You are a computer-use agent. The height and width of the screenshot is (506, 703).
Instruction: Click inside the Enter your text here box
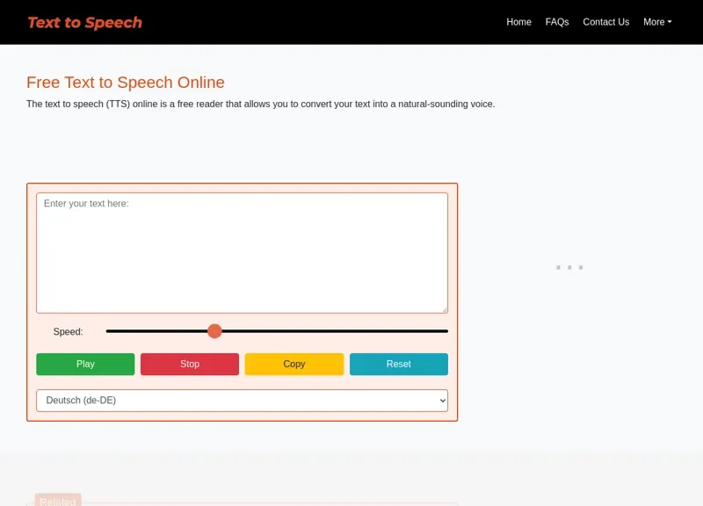coord(242,252)
